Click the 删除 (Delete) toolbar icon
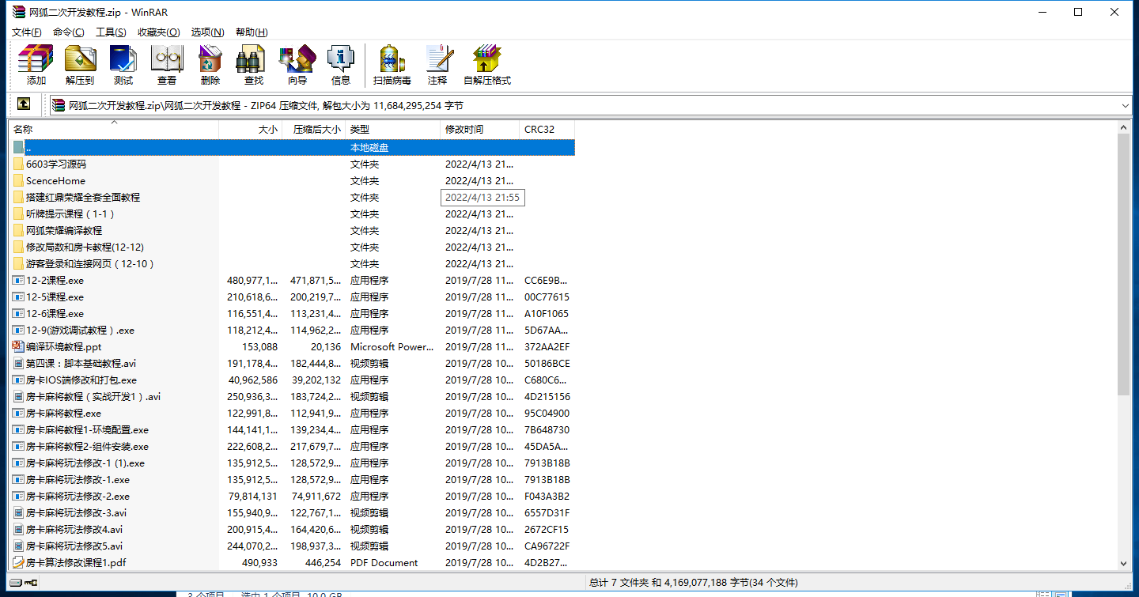Screen dimensions: 1139x597 pyautogui.click(x=210, y=65)
